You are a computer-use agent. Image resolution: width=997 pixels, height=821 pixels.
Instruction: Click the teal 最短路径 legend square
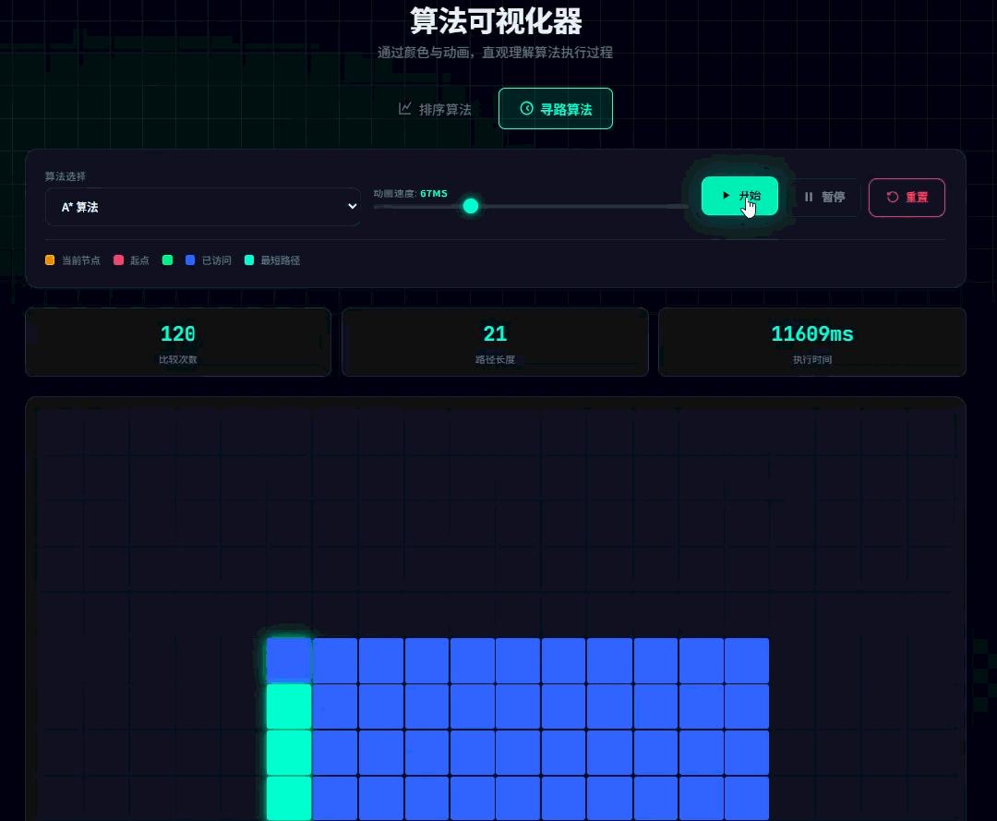pyautogui.click(x=248, y=260)
